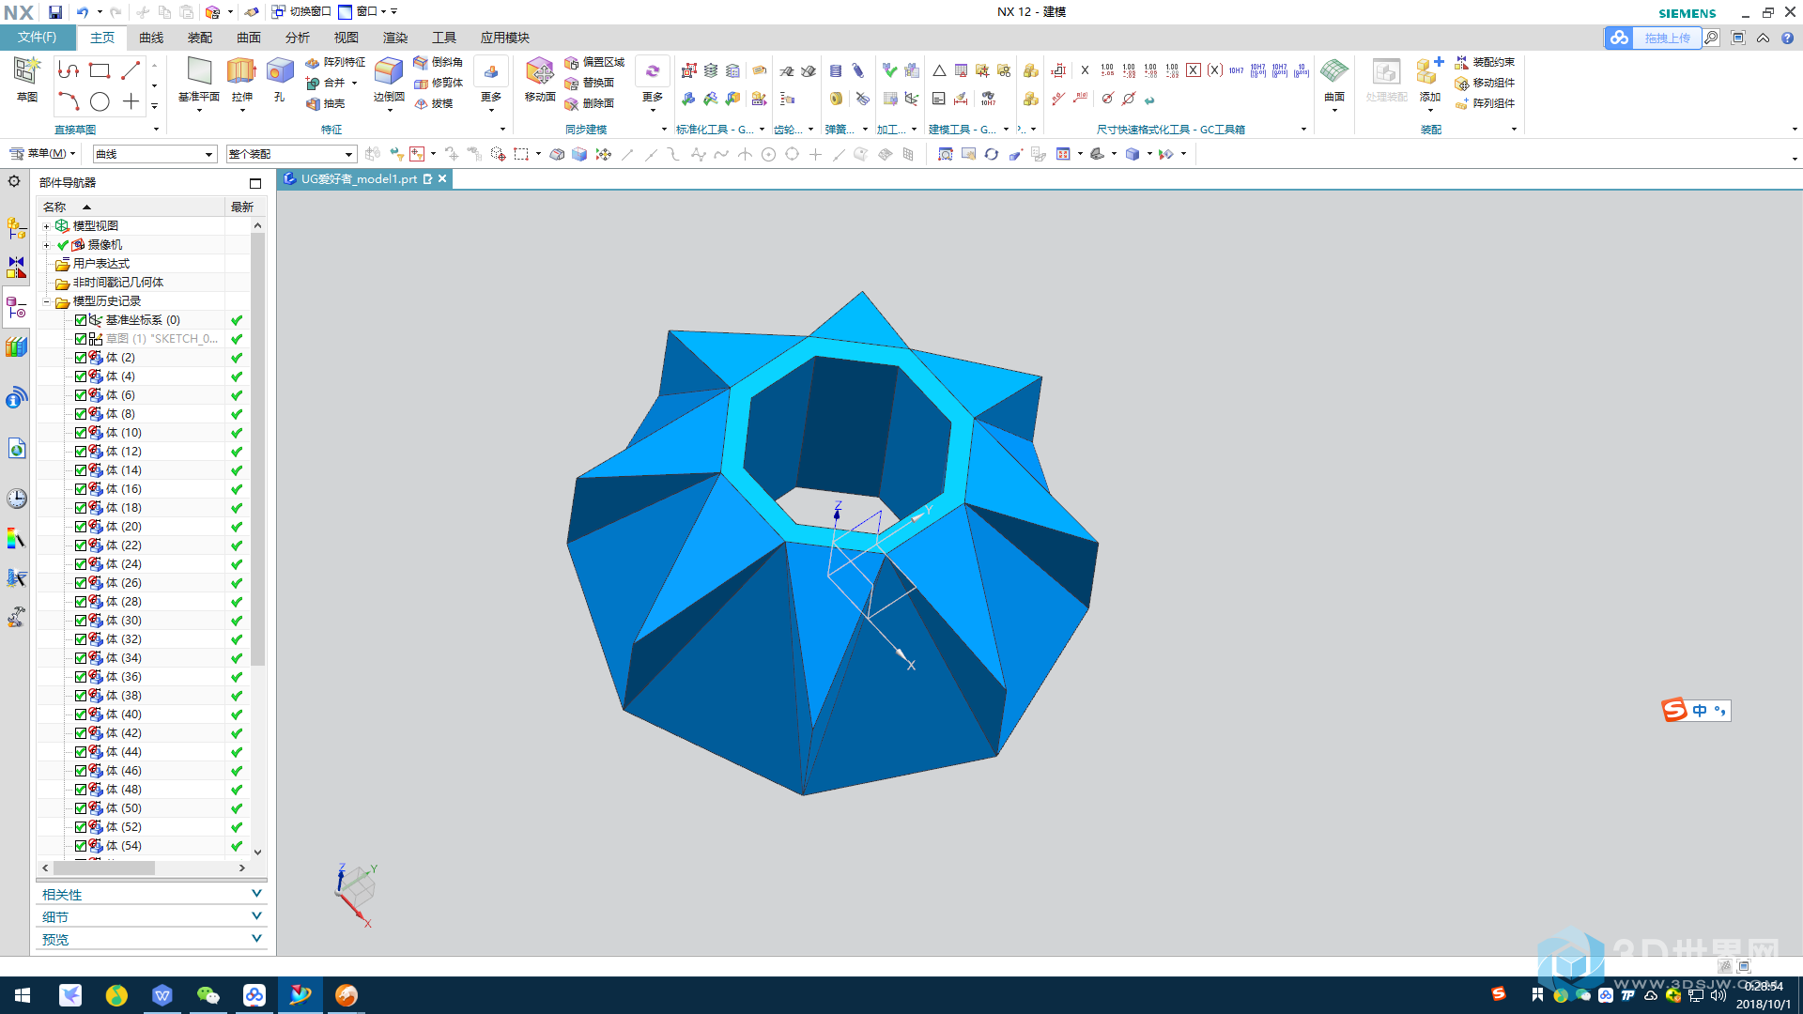Toggle checkbox for 体 (10)
This screenshot has width=1803, height=1014.
[81, 433]
